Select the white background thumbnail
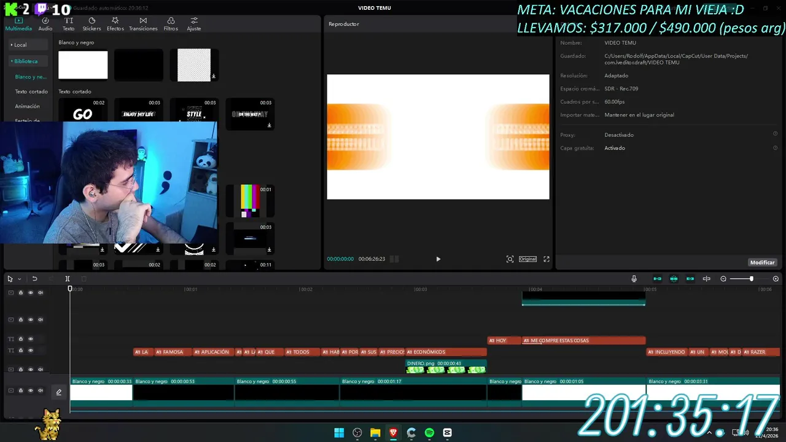This screenshot has width=786, height=442. click(83, 65)
